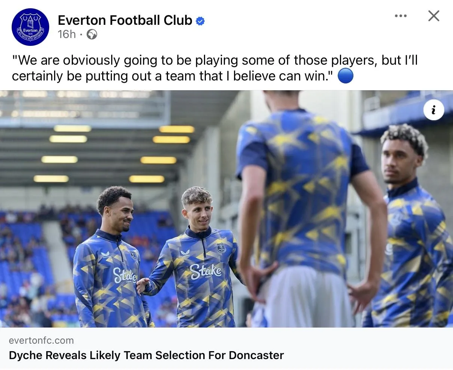Click Stake logo on center player's shirt
The image size is (453, 370).
tap(205, 271)
